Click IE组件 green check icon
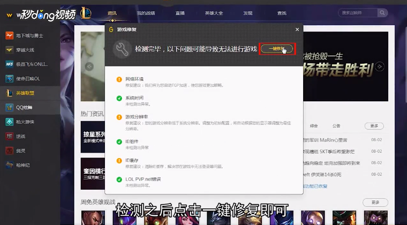The width and height of the screenshot is (407, 225). [119, 141]
